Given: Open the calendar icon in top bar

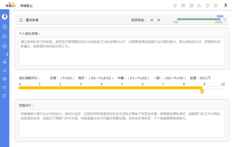Looking at the screenshot, I should 191,6.
